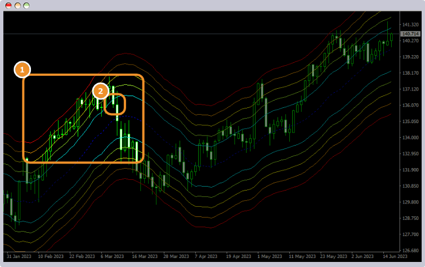425x267 pixels.
Task: Click the 132.950 price axis label
Action: (410, 154)
